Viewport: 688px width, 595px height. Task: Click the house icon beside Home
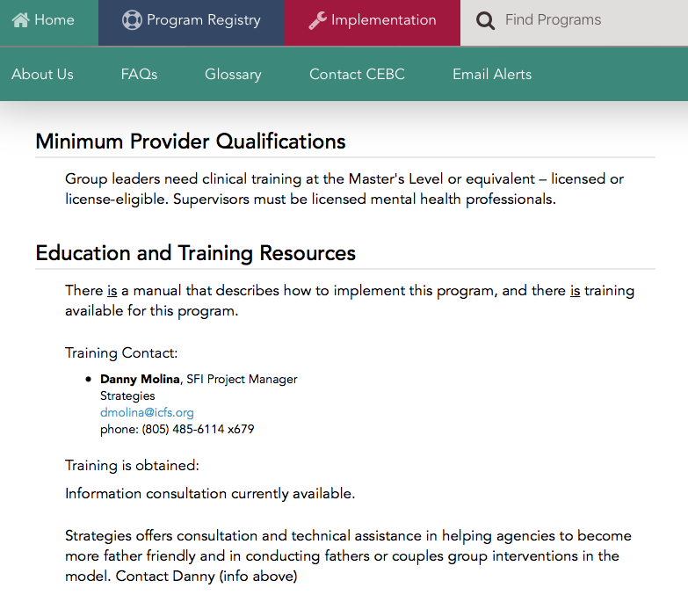(21, 20)
